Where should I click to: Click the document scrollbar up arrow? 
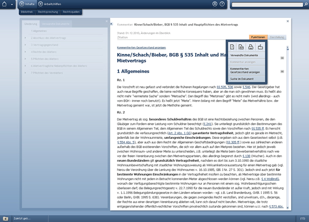pyautogui.click(x=288, y=47)
